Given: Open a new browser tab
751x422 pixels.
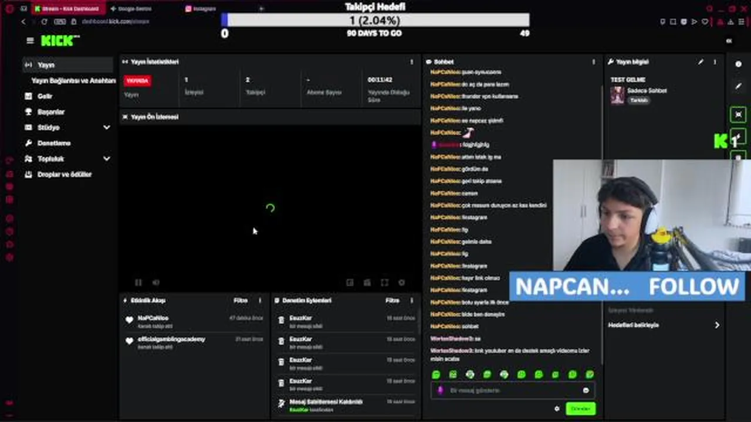Looking at the screenshot, I should tap(261, 9).
